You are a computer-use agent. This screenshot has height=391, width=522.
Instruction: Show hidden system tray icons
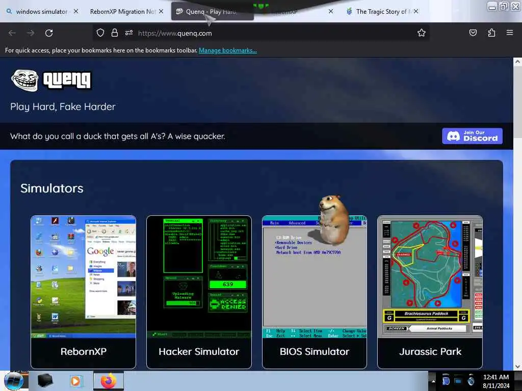coord(433,381)
